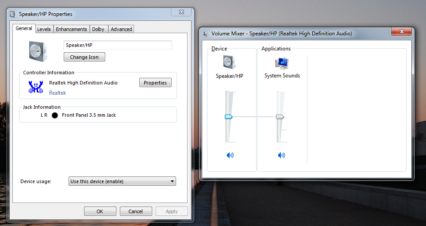Click the System Sounds icon in Volume Mixer
Viewport: 426px width, 226px height.
click(282, 63)
